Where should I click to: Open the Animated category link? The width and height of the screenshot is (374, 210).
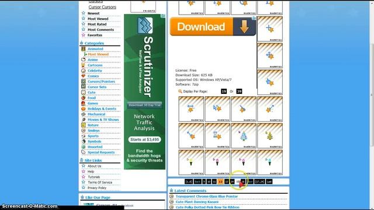pyautogui.click(x=95, y=49)
